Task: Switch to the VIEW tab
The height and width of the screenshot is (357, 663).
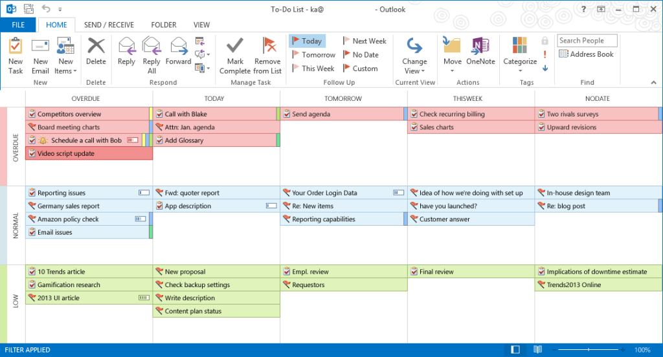Action: point(202,25)
